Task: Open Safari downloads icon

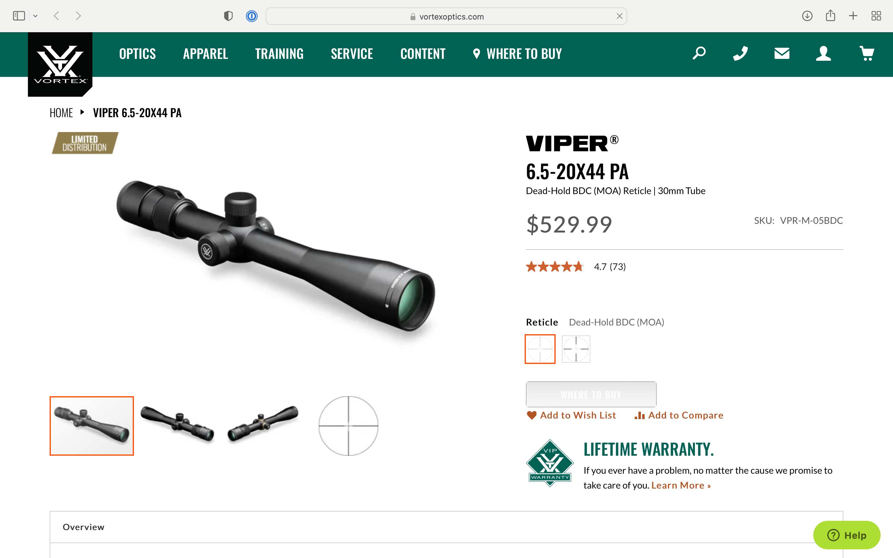Action: point(807,16)
